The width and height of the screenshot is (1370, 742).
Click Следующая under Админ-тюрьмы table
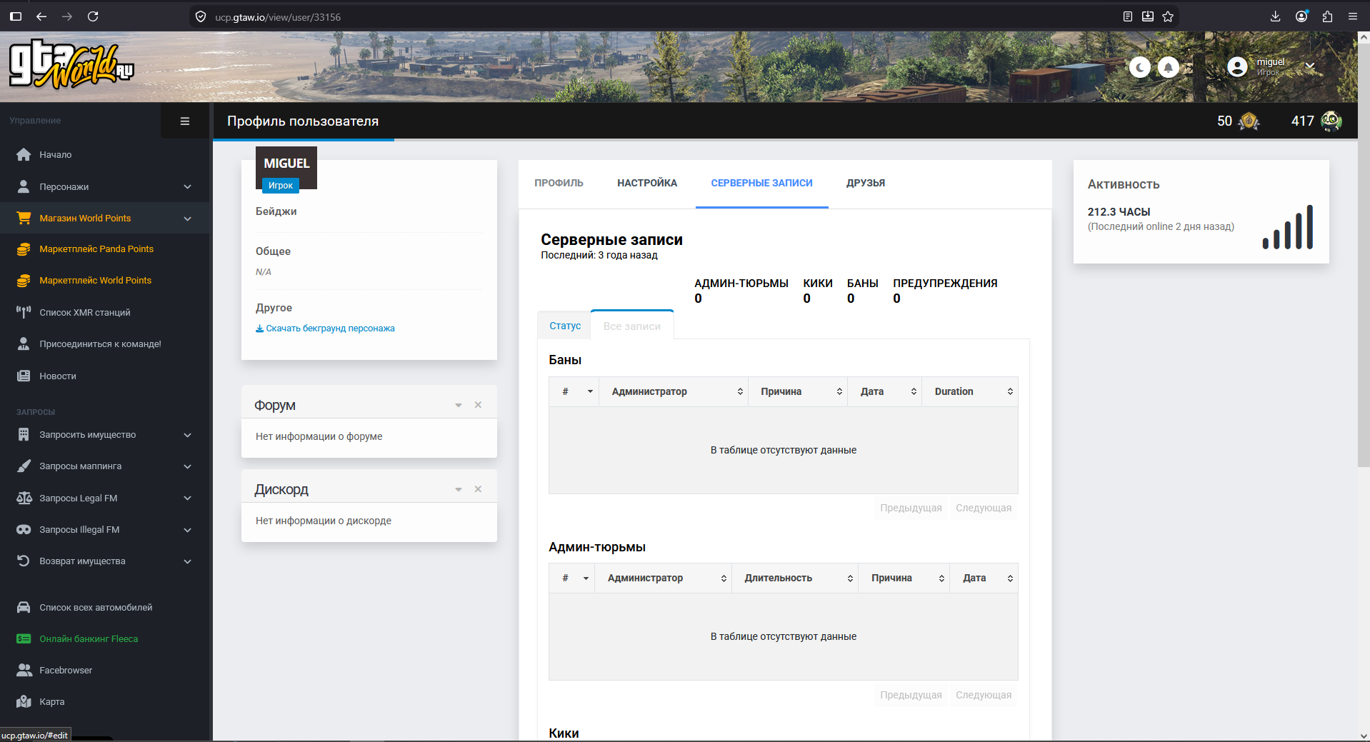pos(984,695)
